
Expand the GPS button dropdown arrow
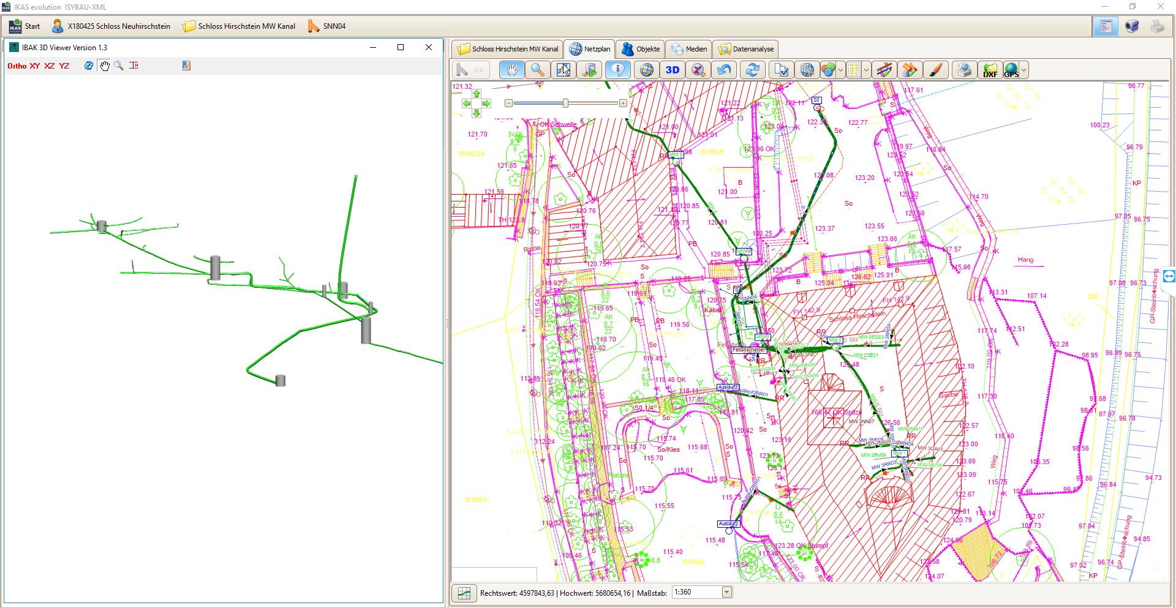[1023, 70]
